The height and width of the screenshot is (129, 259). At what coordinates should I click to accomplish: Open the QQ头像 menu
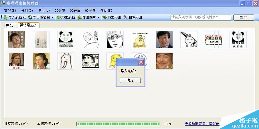[x=60, y=11]
